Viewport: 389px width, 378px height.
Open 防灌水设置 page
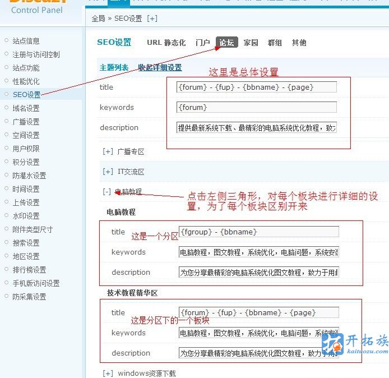29,176
